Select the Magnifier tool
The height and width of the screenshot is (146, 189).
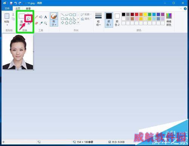45,23
